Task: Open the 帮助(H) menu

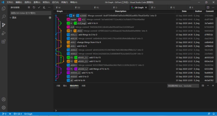Action: (74, 2)
